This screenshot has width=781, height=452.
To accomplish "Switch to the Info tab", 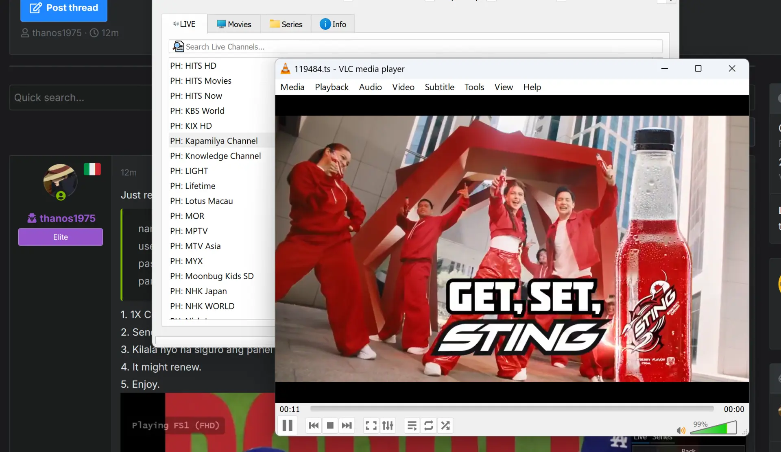I will pyautogui.click(x=333, y=24).
